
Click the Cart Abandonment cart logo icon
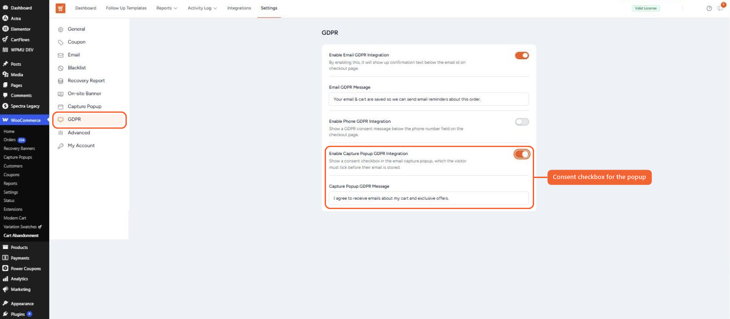[60, 8]
